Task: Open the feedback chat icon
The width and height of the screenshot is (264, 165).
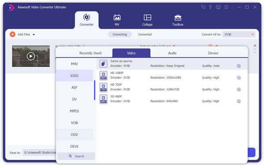Action: click(x=218, y=7)
